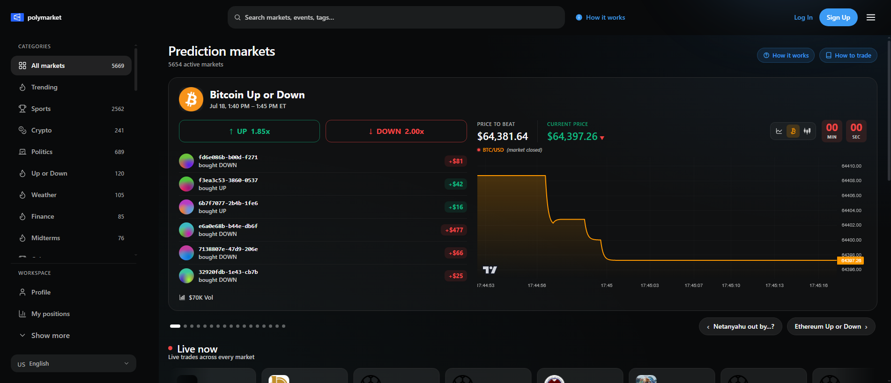Image resolution: width=891 pixels, height=383 pixels.
Task: Switch to line chart view icon
Action: click(779, 131)
